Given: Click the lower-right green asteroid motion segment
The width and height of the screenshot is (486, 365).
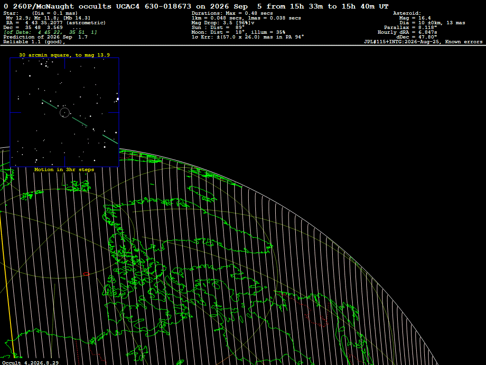Looking at the screenshot, I should (110, 139).
